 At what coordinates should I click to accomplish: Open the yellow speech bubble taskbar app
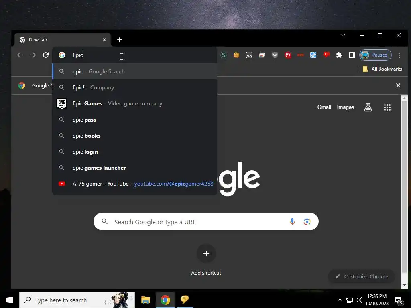(185, 299)
